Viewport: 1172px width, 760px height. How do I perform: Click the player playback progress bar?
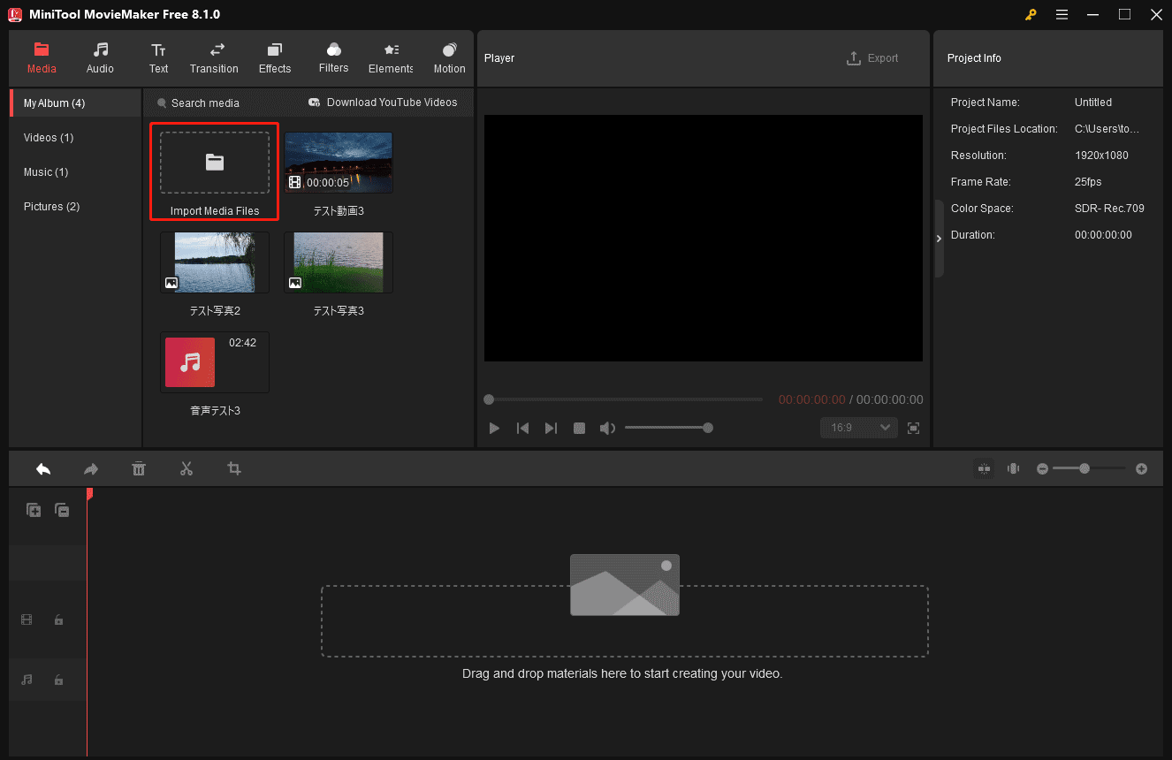click(x=624, y=399)
